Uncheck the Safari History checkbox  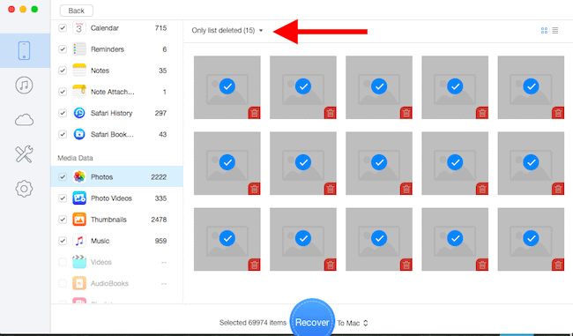tap(63, 113)
